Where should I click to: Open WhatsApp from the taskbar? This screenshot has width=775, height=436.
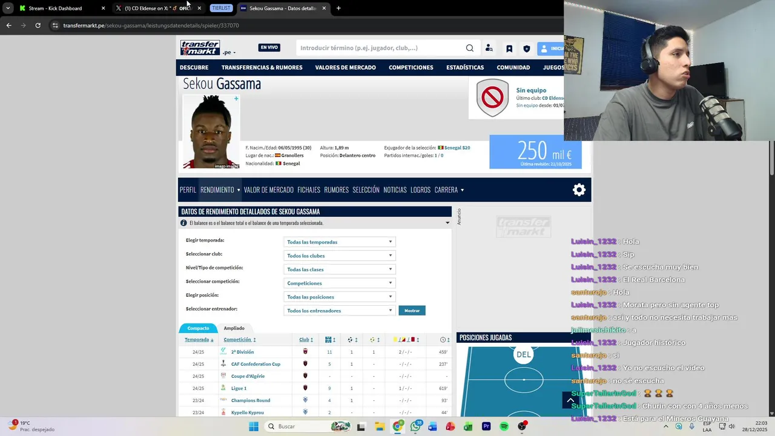coord(415,426)
